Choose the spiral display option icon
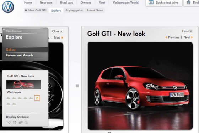The width and height of the screenshot is (199, 133). pos(26,122)
